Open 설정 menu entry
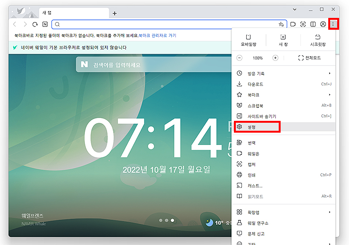 tap(283, 127)
